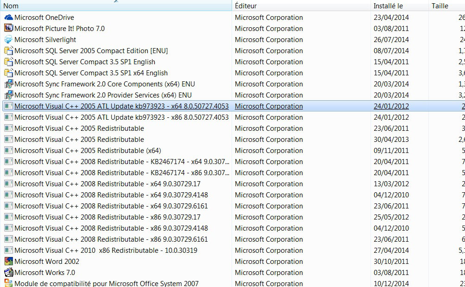Click install date 30/04/2013
Viewport: 465px width, 287px height.
coord(391,140)
